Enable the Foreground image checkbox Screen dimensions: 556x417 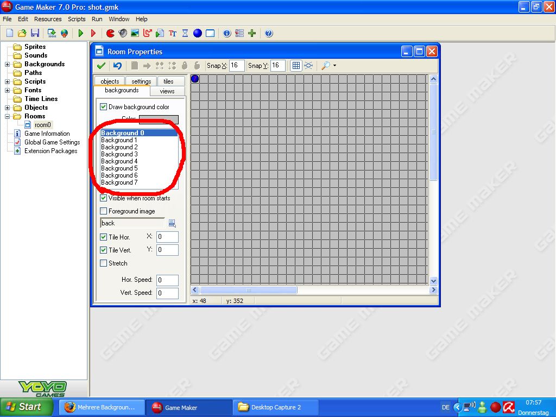[104, 211]
